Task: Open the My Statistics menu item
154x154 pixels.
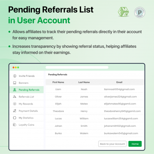Action: 27,118
